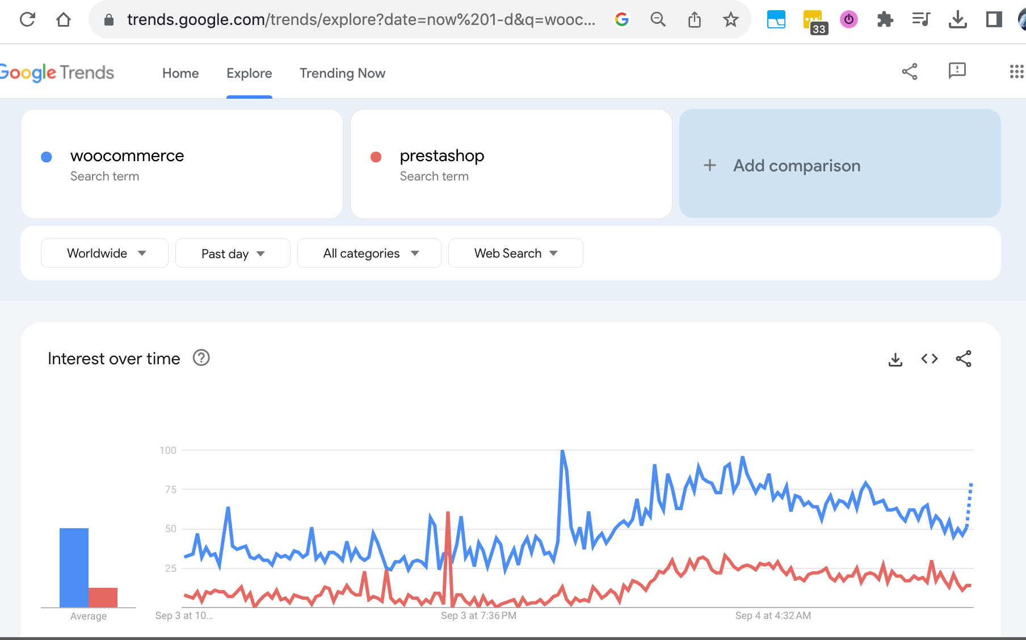Bookmark this page with the star icon

point(730,20)
